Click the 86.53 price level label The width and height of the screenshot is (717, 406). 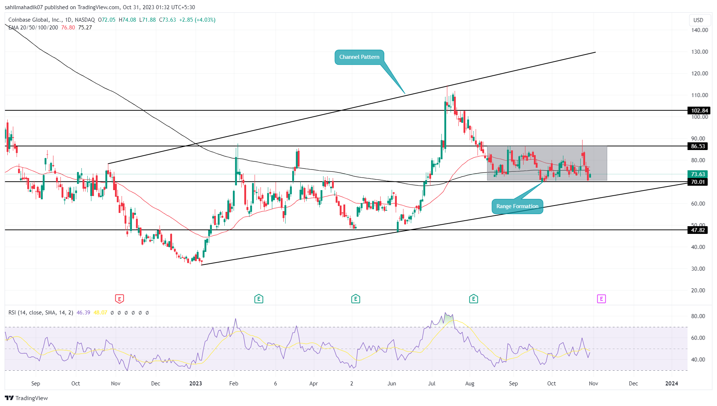click(697, 146)
